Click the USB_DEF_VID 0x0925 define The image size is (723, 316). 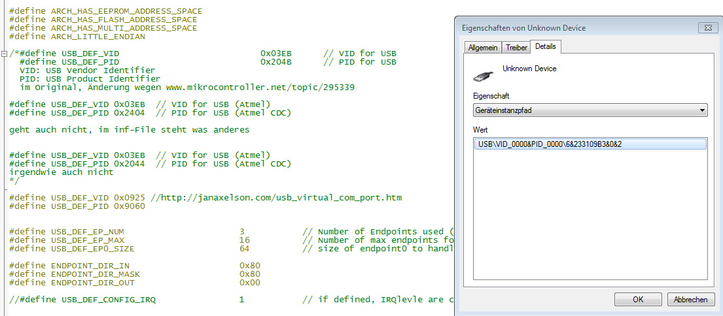[x=77, y=198]
